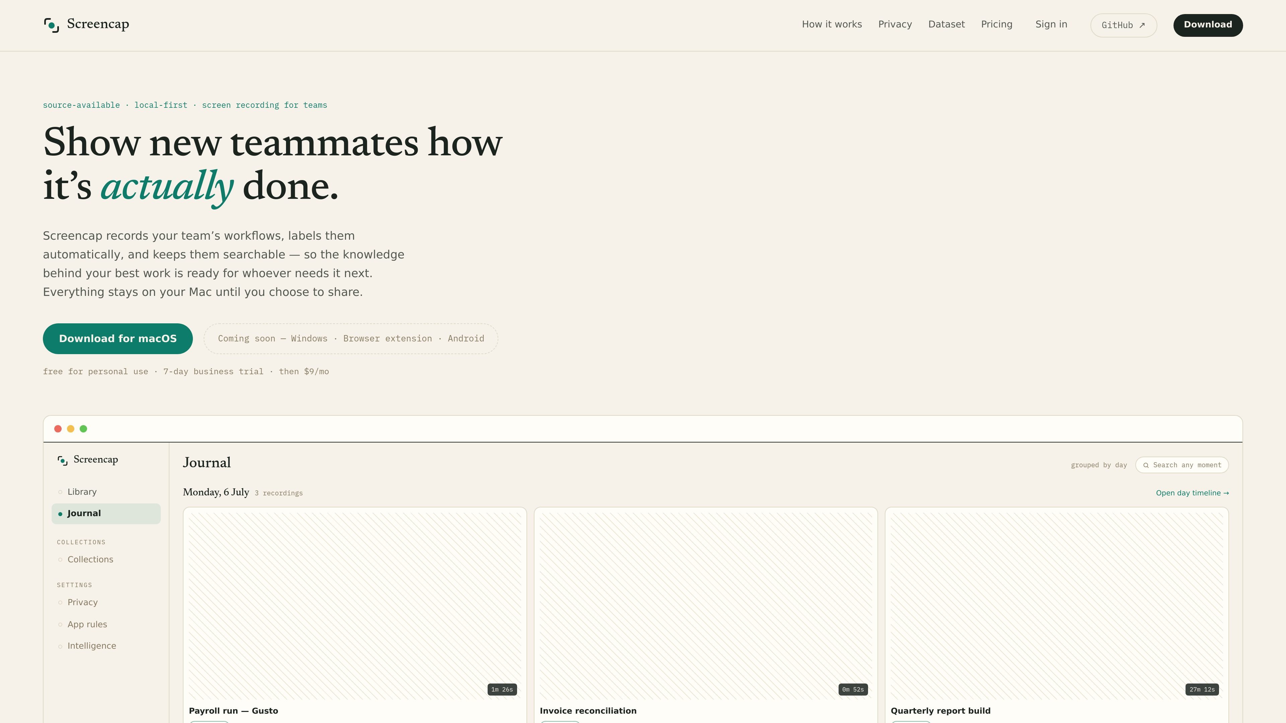Select Library in the app sidebar

pos(106,492)
